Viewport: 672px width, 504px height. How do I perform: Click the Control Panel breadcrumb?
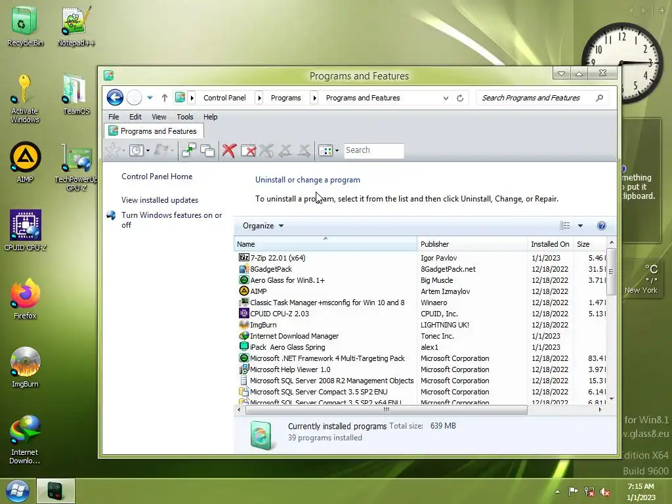tap(224, 98)
